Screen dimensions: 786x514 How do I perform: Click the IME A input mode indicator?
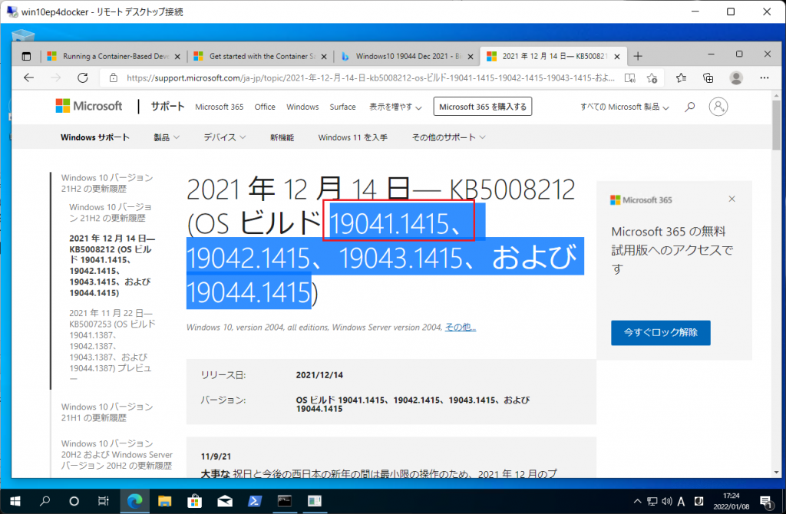coord(682,501)
